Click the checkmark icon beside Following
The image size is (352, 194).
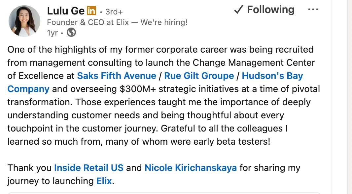(238, 10)
